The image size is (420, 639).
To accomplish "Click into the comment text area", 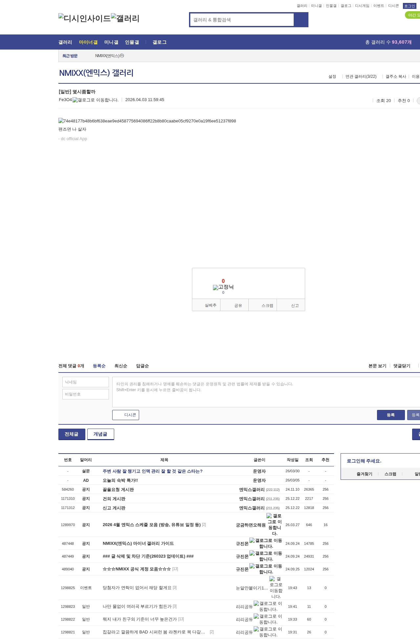I will click(266, 392).
